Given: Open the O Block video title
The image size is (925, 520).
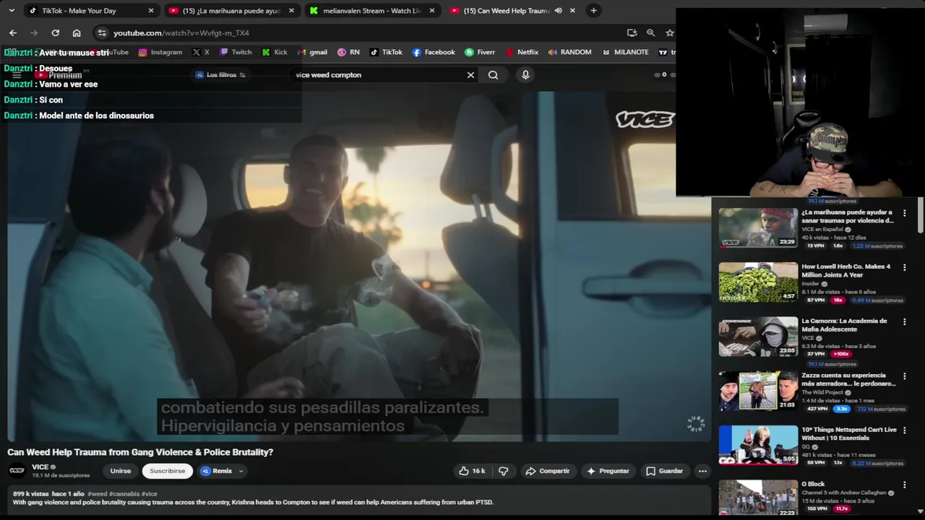Looking at the screenshot, I should click(814, 484).
